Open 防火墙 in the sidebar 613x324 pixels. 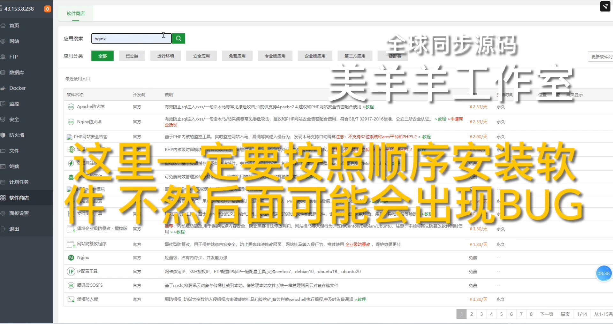[x=17, y=135]
